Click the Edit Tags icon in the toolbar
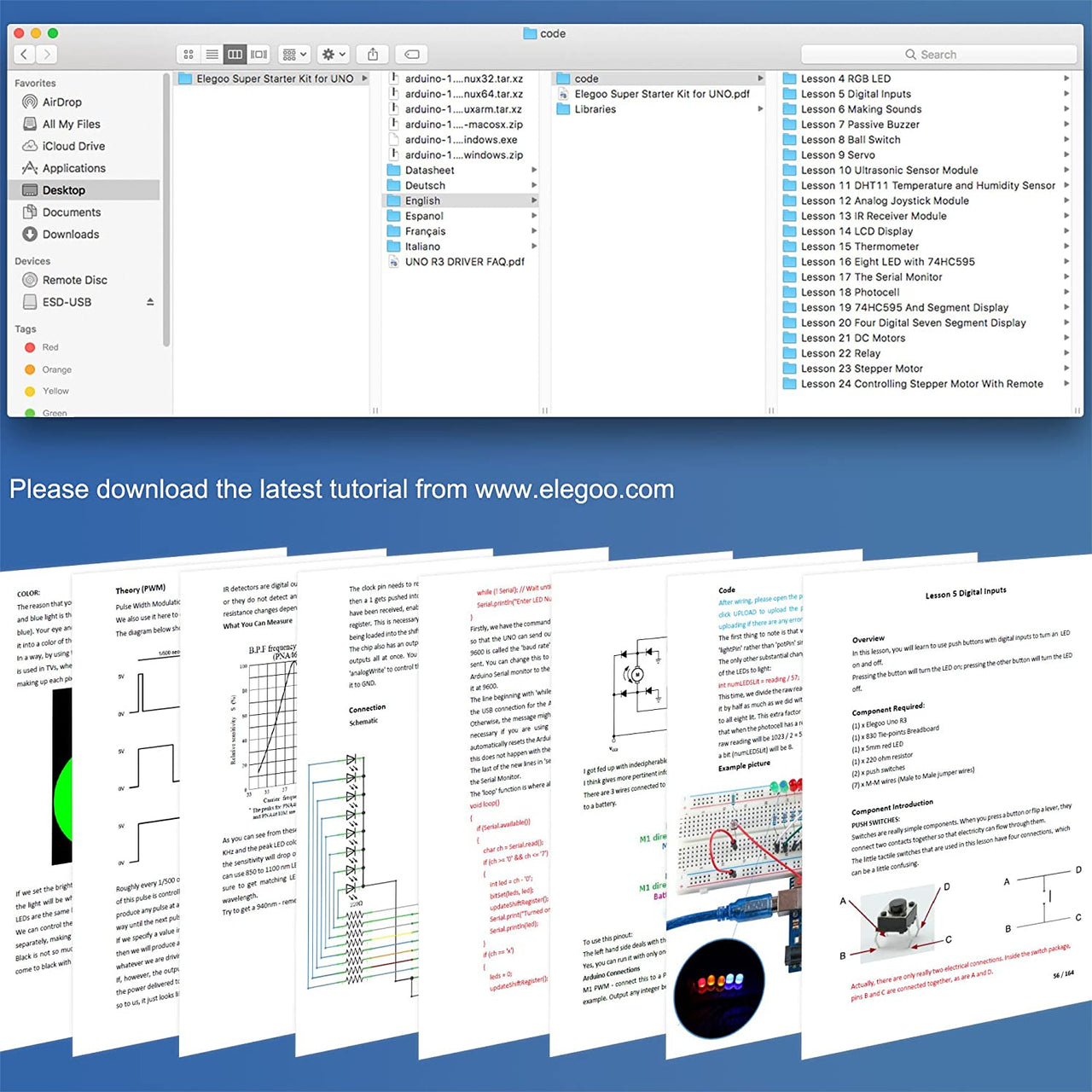The height and width of the screenshot is (1092, 1092). point(412,54)
